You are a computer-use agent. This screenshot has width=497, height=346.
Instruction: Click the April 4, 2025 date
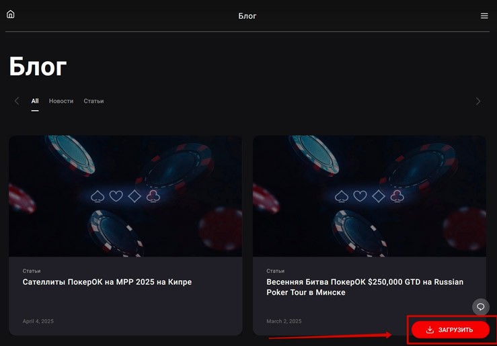38,321
